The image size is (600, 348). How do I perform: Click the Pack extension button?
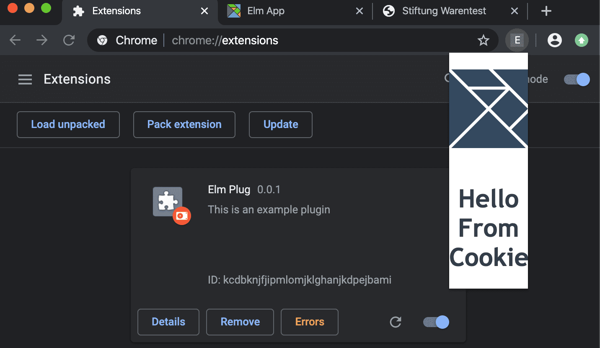click(x=184, y=125)
